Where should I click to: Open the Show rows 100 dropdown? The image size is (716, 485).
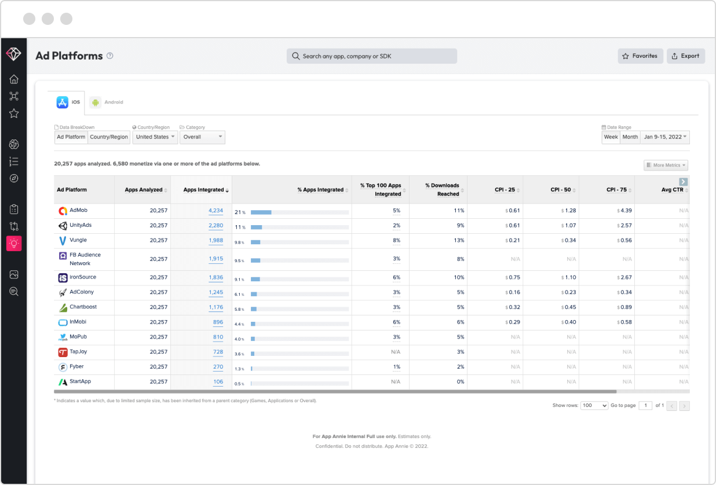[594, 406]
